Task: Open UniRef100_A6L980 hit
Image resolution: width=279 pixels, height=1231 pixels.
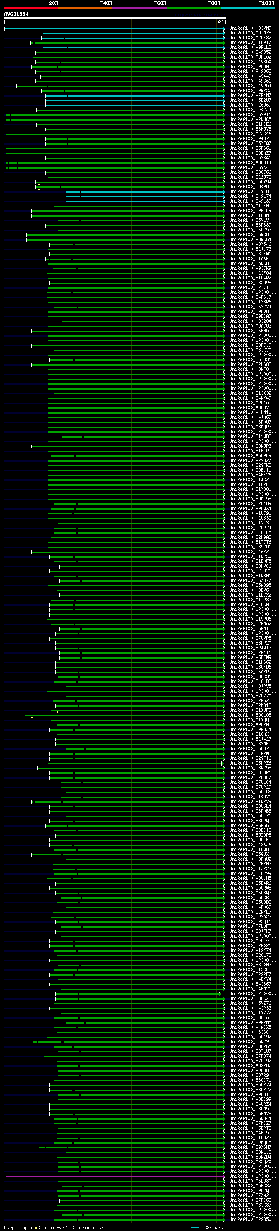Action: click(250, 1181)
